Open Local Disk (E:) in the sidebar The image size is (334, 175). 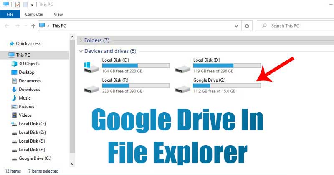click(x=32, y=141)
